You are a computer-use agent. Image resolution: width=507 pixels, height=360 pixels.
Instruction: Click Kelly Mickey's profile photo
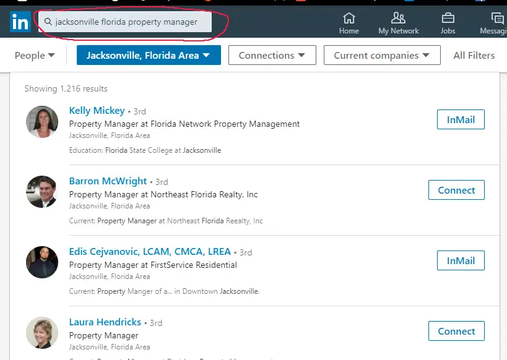click(42, 122)
